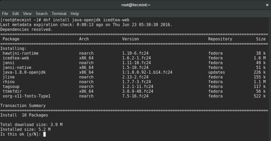Click the Installing: section label
The height and width of the screenshot is (141, 271).
point(13,49)
